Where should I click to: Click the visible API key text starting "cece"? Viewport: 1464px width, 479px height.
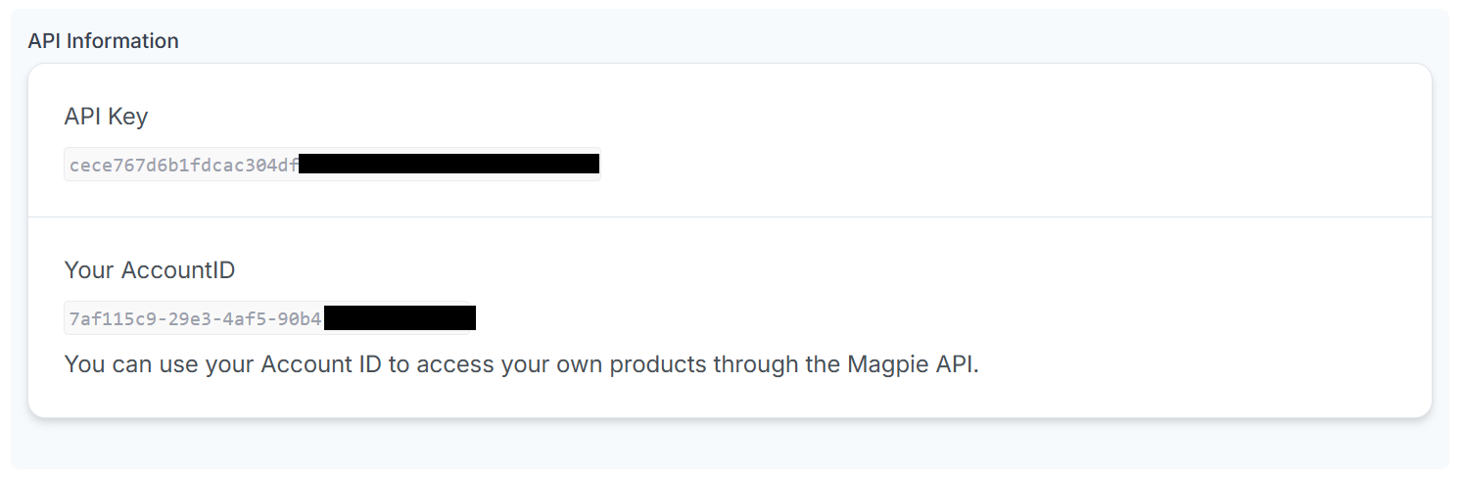(183, 165)
